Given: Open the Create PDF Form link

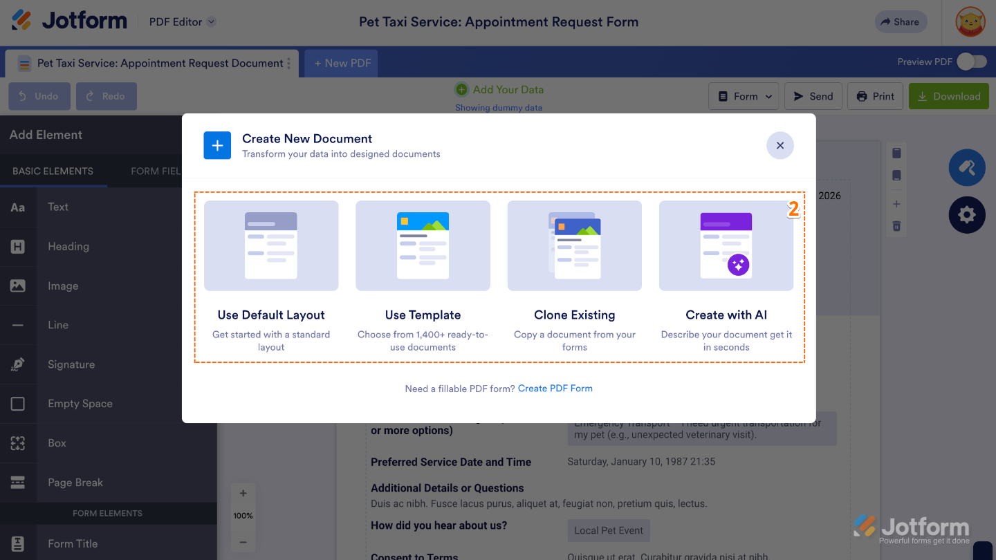Looking at the screenshot, I should [x=555, y=389].
